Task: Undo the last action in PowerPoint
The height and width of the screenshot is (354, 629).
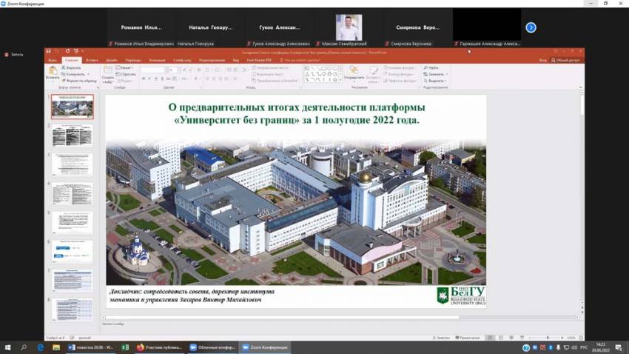Action: point(58,51)
